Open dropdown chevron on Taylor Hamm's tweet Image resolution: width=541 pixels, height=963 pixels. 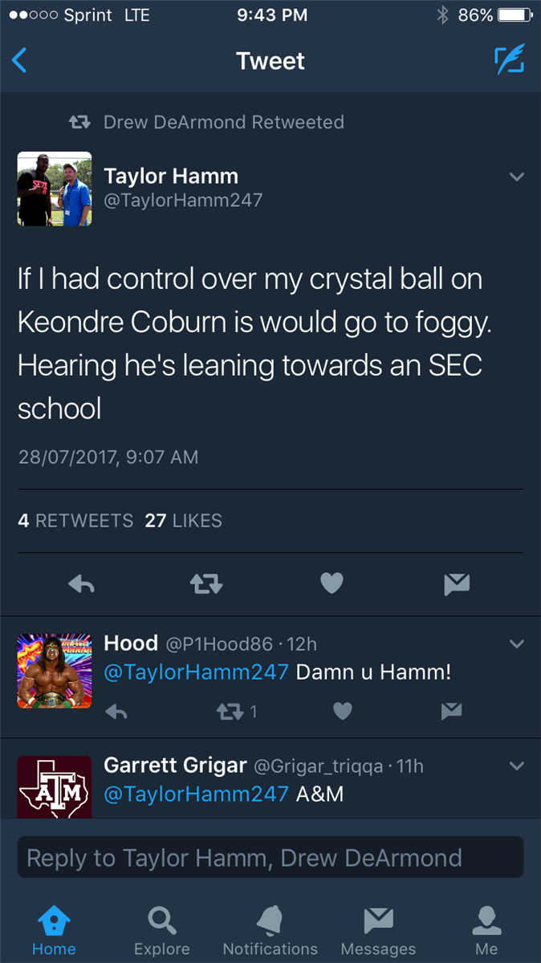click(517, 177)
